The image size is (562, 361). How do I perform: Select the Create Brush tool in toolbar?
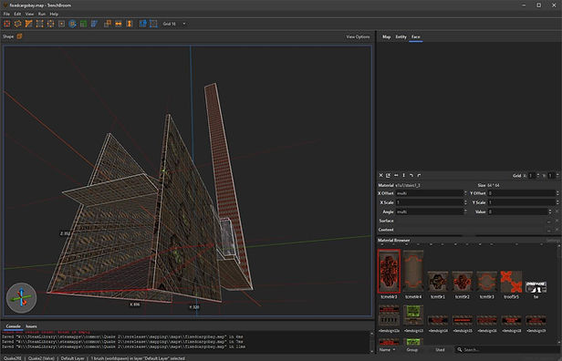pyautogui.click(x=6, y=24)
